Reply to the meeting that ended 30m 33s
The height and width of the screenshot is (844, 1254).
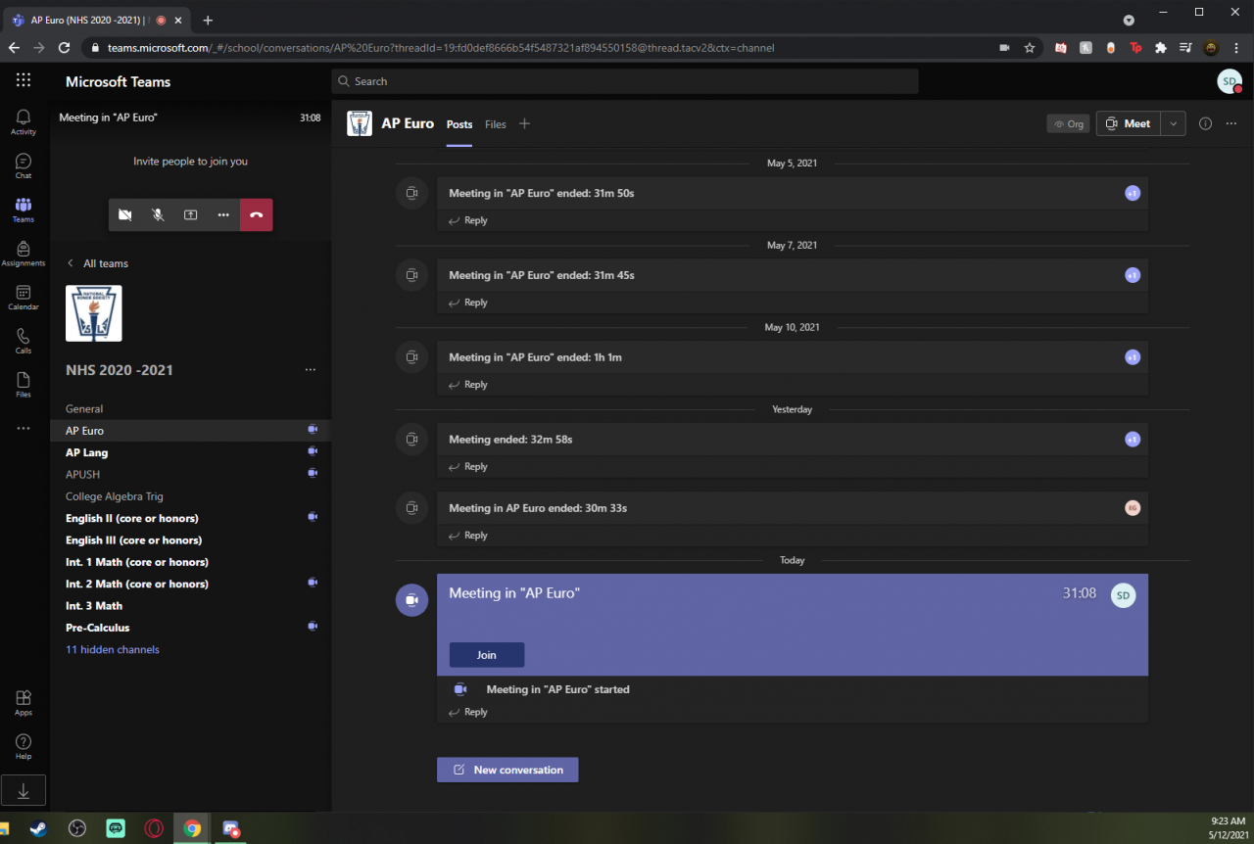[468, 536]
